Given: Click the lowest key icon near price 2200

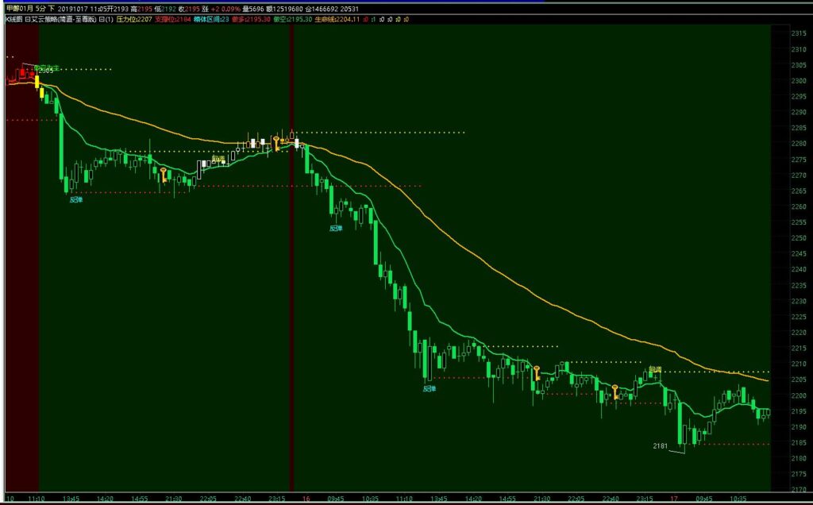Looking at the screenshot, I should pyautogui.click(x=615, y=391).
